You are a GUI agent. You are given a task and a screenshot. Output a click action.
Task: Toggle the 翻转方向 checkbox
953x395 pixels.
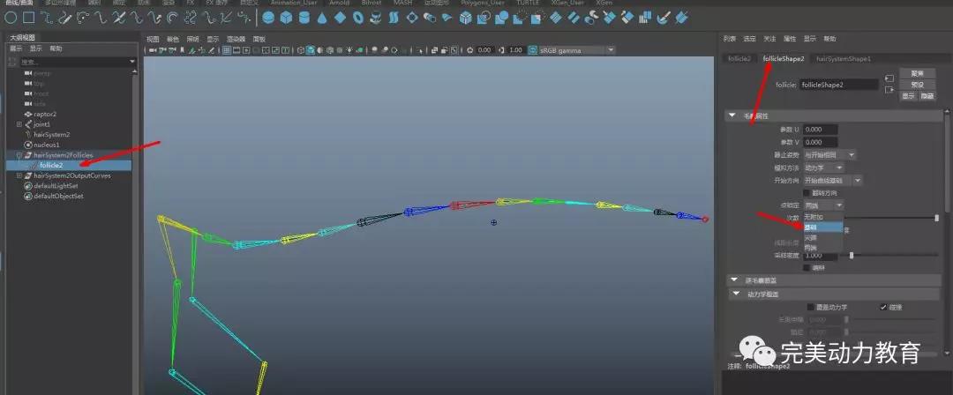(x=807, y=192)
